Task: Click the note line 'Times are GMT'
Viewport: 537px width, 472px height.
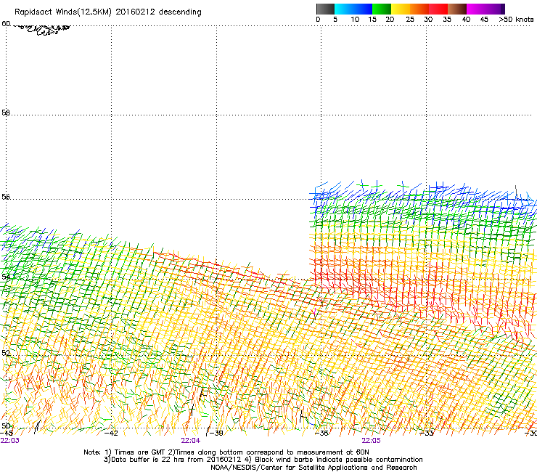Action: click(140, 452)
